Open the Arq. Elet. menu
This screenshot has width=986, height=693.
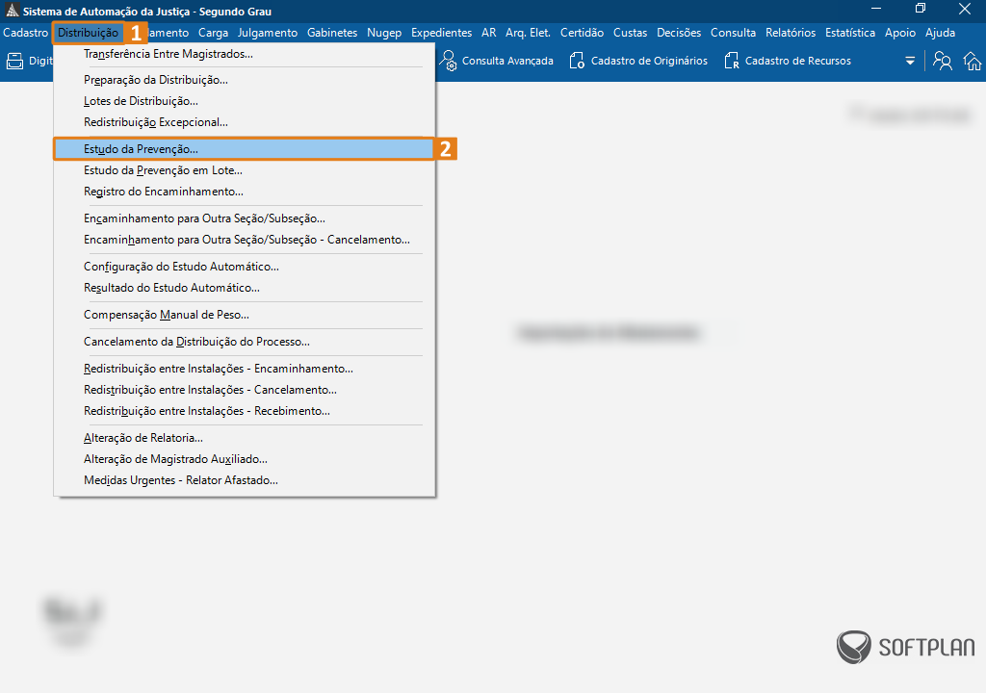pyautogui.click(x=528, y=33)
